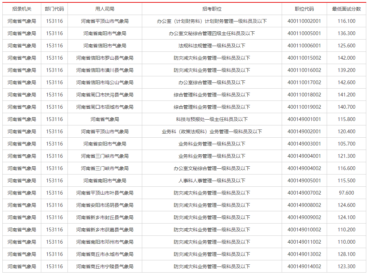Select position code 400149004002

pyautogui.click(x=304, y=168)
